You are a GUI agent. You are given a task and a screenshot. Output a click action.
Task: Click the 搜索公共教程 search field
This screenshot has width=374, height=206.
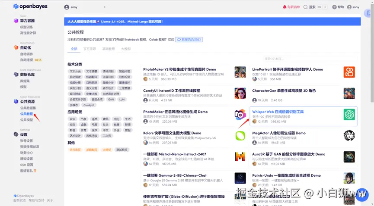(310, 59)
